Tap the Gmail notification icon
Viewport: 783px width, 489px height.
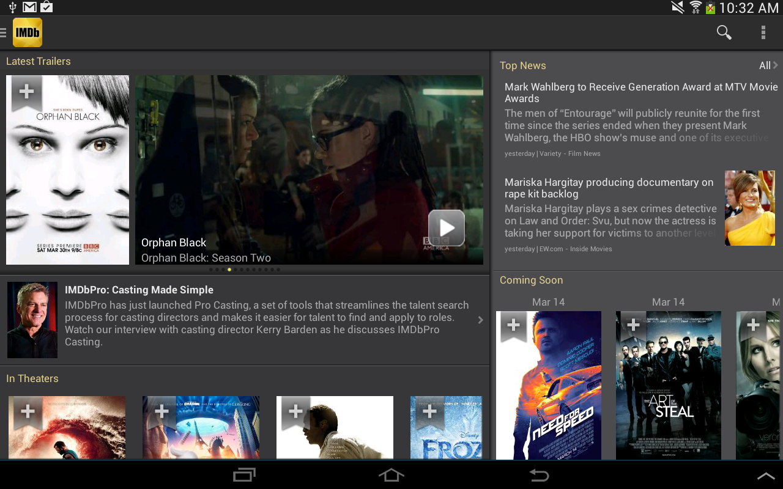click(29, 7)
